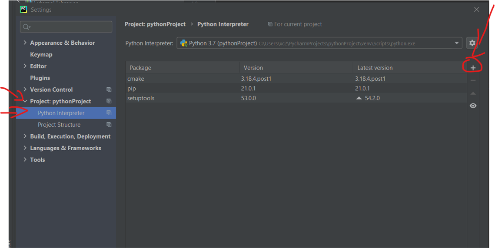
Task: Click the copy icon next to Project: pythonProject
Action: 109,101
